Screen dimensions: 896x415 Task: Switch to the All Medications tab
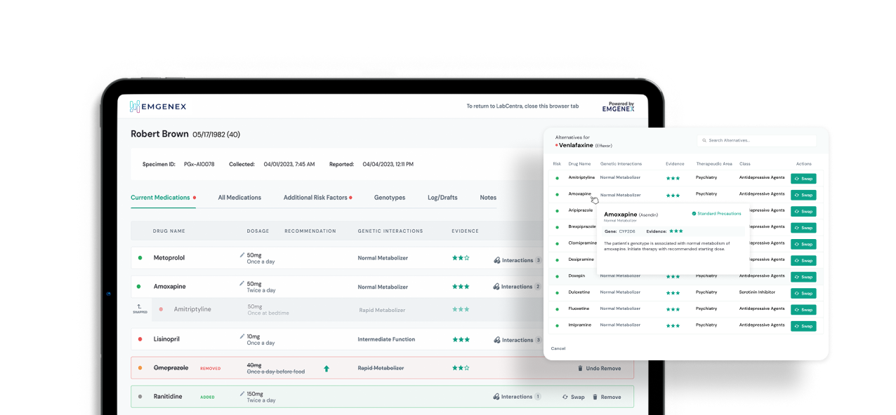pos(239,198)
